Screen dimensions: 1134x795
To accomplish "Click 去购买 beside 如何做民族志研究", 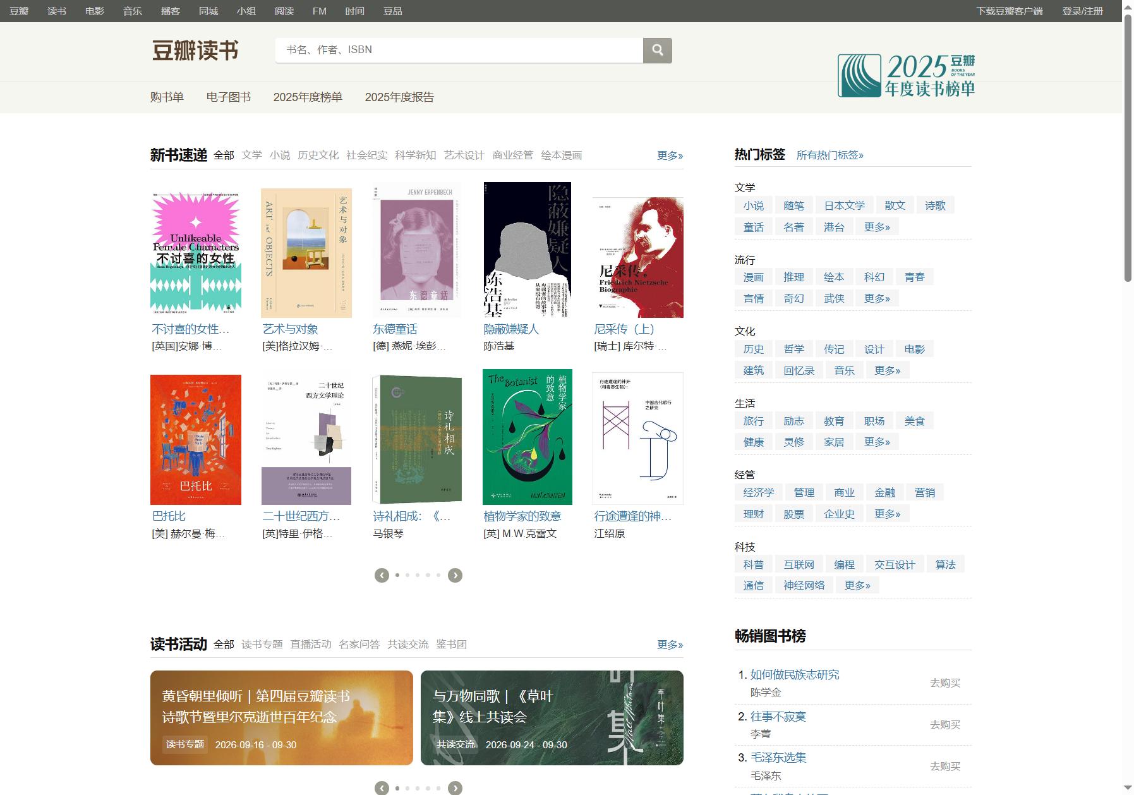I will 945,683.
